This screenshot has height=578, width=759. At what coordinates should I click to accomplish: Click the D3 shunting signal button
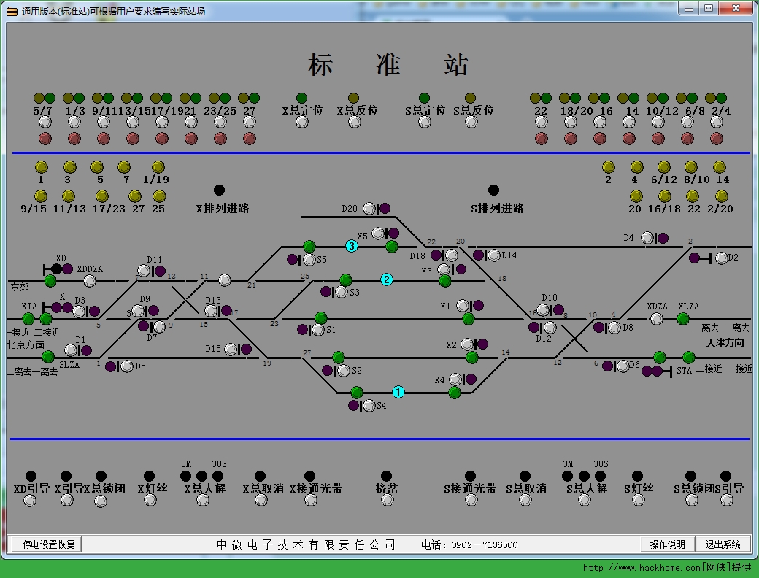(79, 312)
